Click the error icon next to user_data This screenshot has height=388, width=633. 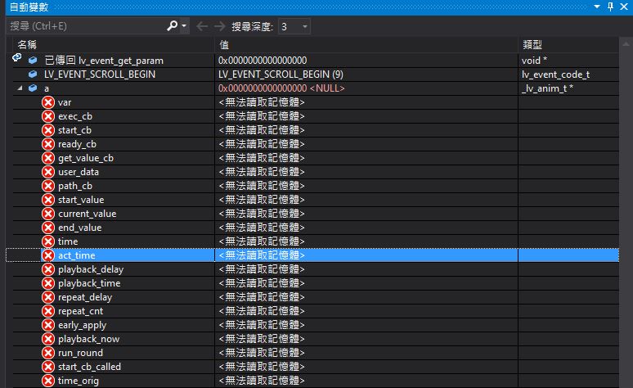click(48, 172)
